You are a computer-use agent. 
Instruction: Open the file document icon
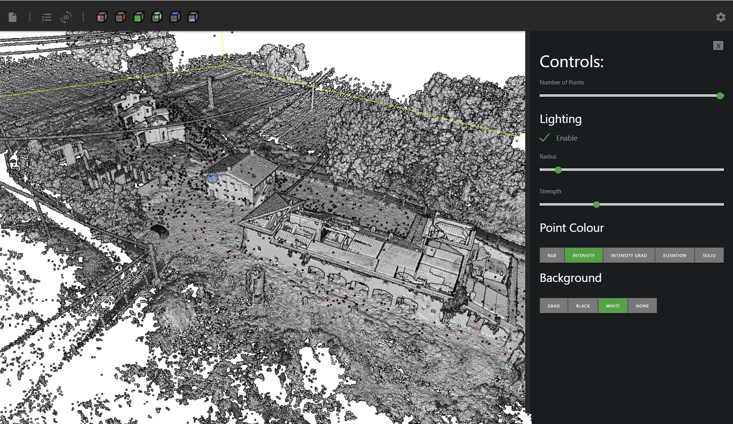pyautogui.click(x=13, y=17)
